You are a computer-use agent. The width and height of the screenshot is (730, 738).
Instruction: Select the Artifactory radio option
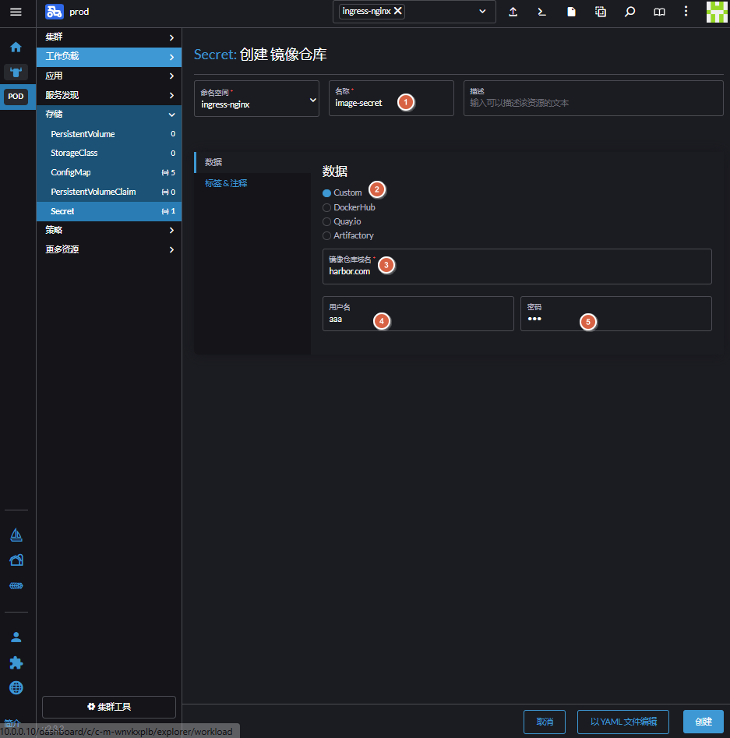[326, 236]
